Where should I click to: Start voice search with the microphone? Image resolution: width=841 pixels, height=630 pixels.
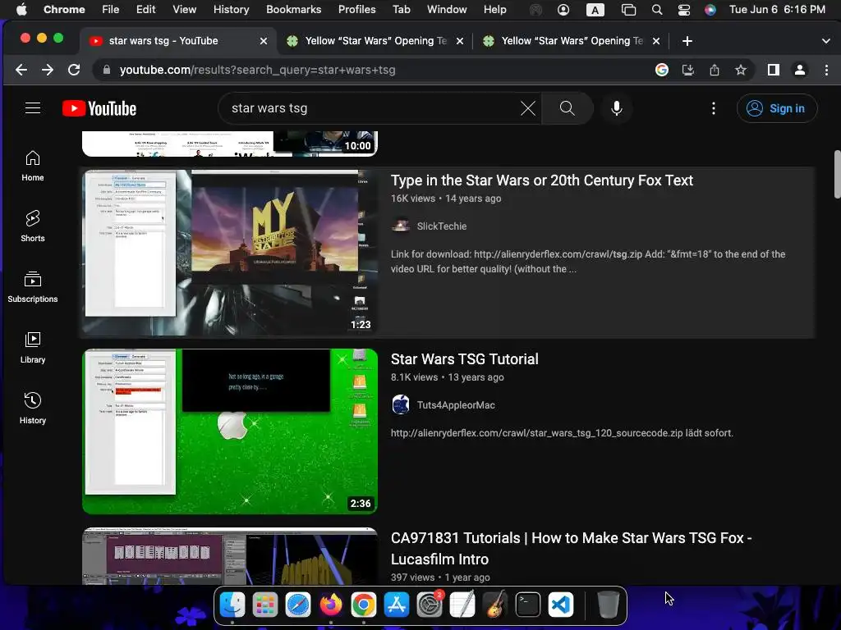click(617, 108)
